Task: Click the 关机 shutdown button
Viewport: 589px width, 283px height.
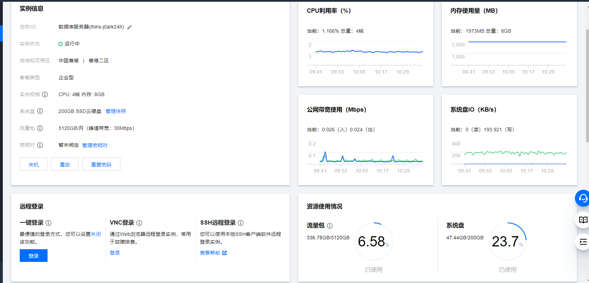Action: (33, 164)
